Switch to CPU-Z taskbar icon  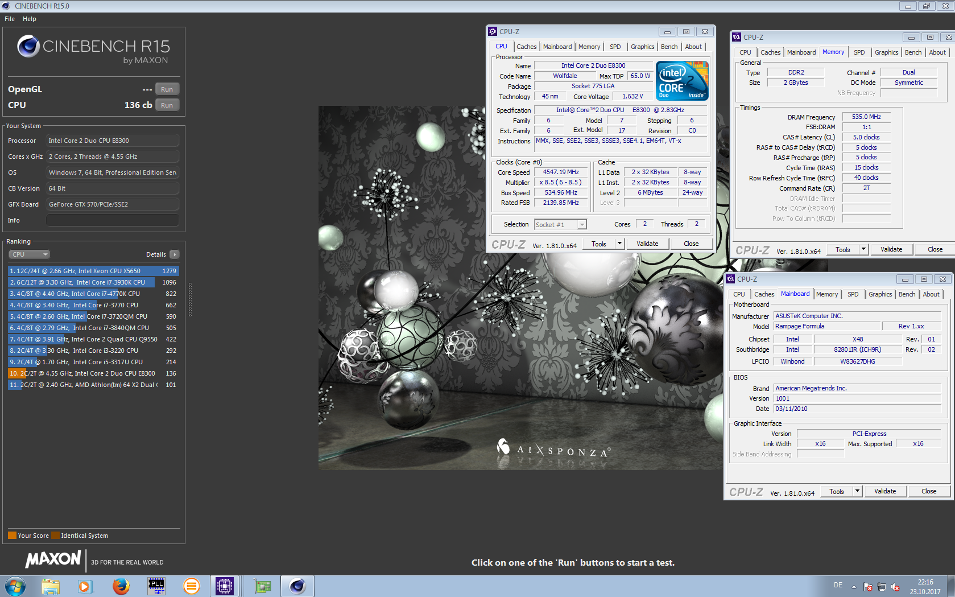pyautogui.click(x=225, y=586)
